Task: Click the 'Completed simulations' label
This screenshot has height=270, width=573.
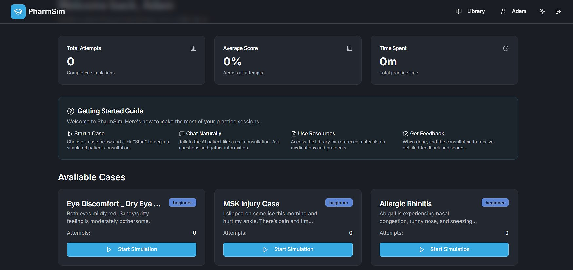Action: [x=91, y=73]
